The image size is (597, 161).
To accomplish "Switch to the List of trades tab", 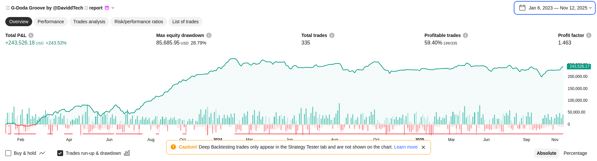I will click(x=185, y=22).
